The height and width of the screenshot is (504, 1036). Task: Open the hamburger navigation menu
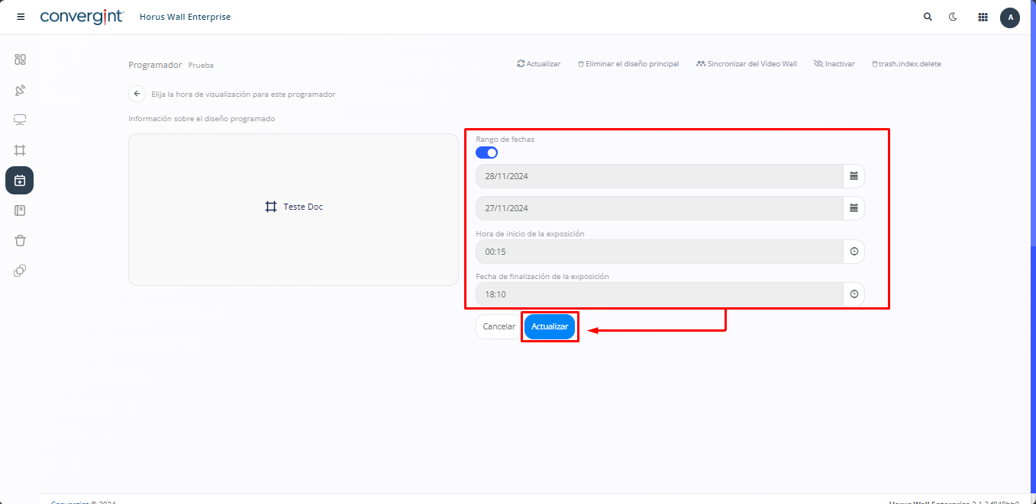pyautogui.click(x=21, y=17)
